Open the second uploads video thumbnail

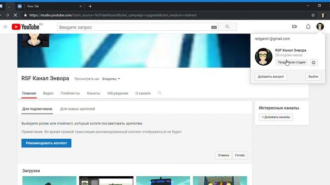(106, 180)
